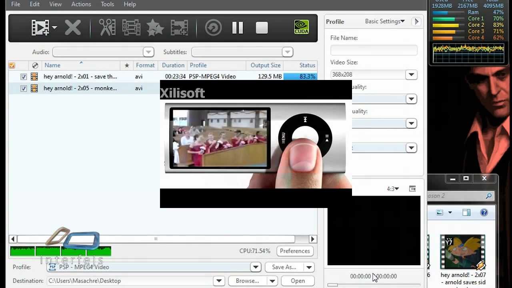The image size is (512, 288).
Task: Click the Destination path field
Action: [130, 281]
